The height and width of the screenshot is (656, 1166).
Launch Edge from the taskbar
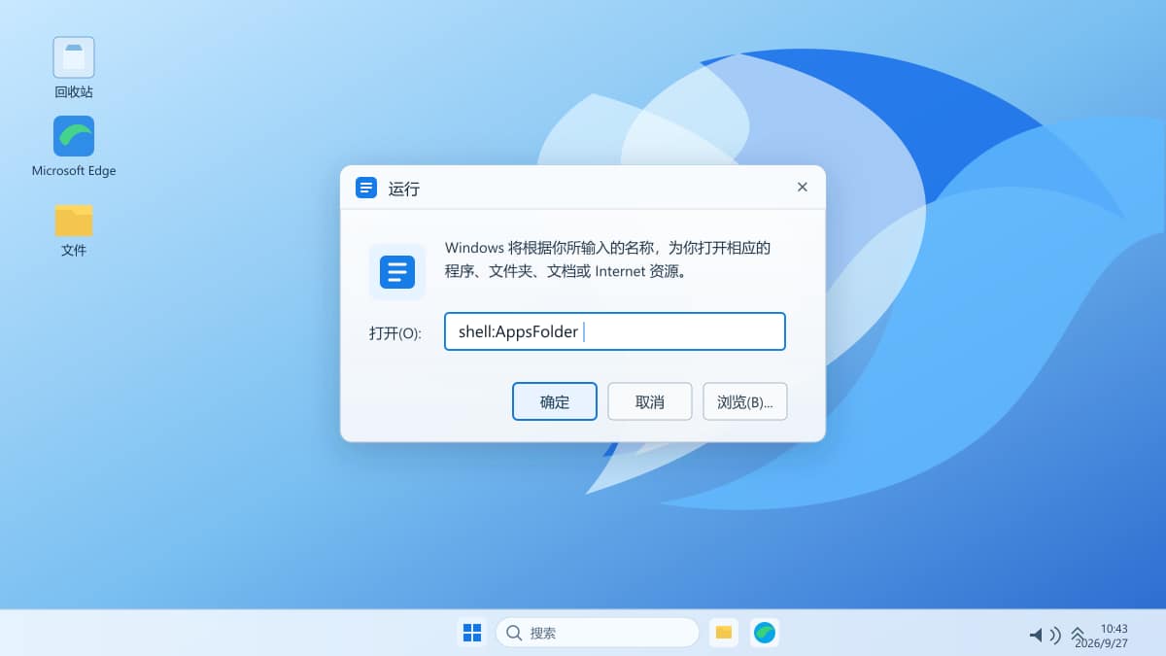(765, 633)
